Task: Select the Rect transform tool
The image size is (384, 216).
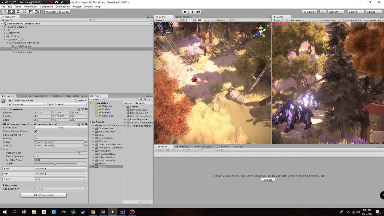Action: (31, 12)
